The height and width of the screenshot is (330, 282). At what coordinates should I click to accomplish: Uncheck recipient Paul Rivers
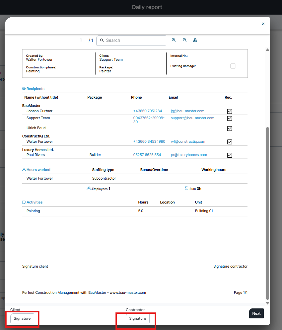pyautogui.click(x=230, y=155)
